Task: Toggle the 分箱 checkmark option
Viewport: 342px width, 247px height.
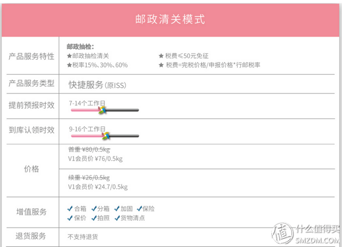Action: tap(100, 209)
